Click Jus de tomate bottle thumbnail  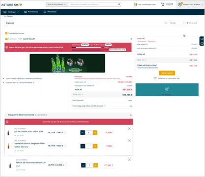pyautogui.click(x=8, y=132)
